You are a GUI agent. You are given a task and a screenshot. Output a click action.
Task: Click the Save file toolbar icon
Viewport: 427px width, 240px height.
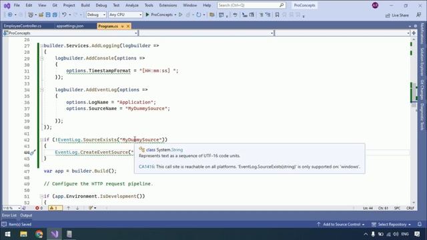[48, 15]
